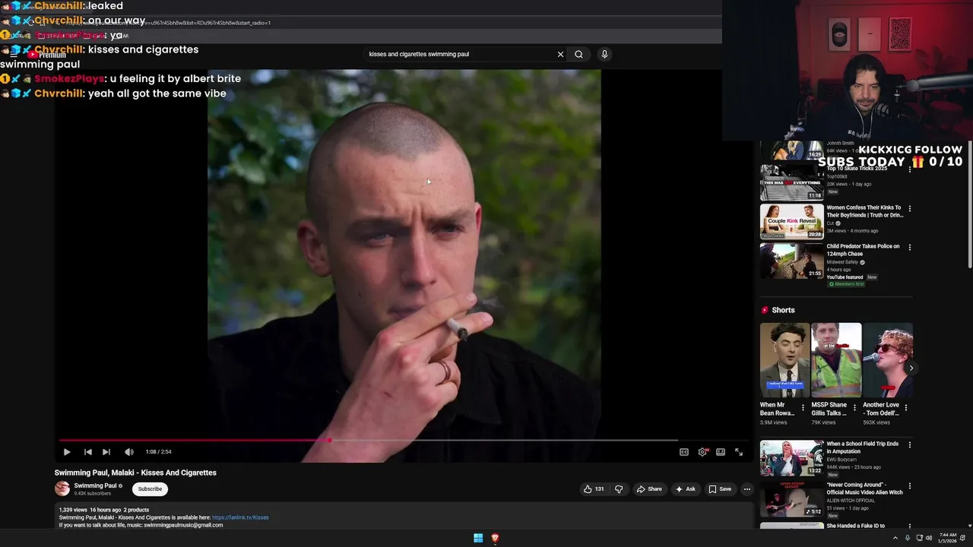Open the Brave browser taskbar icon
Image resolution: width=973 pixels, height=547 pixels.
point(495,538)
